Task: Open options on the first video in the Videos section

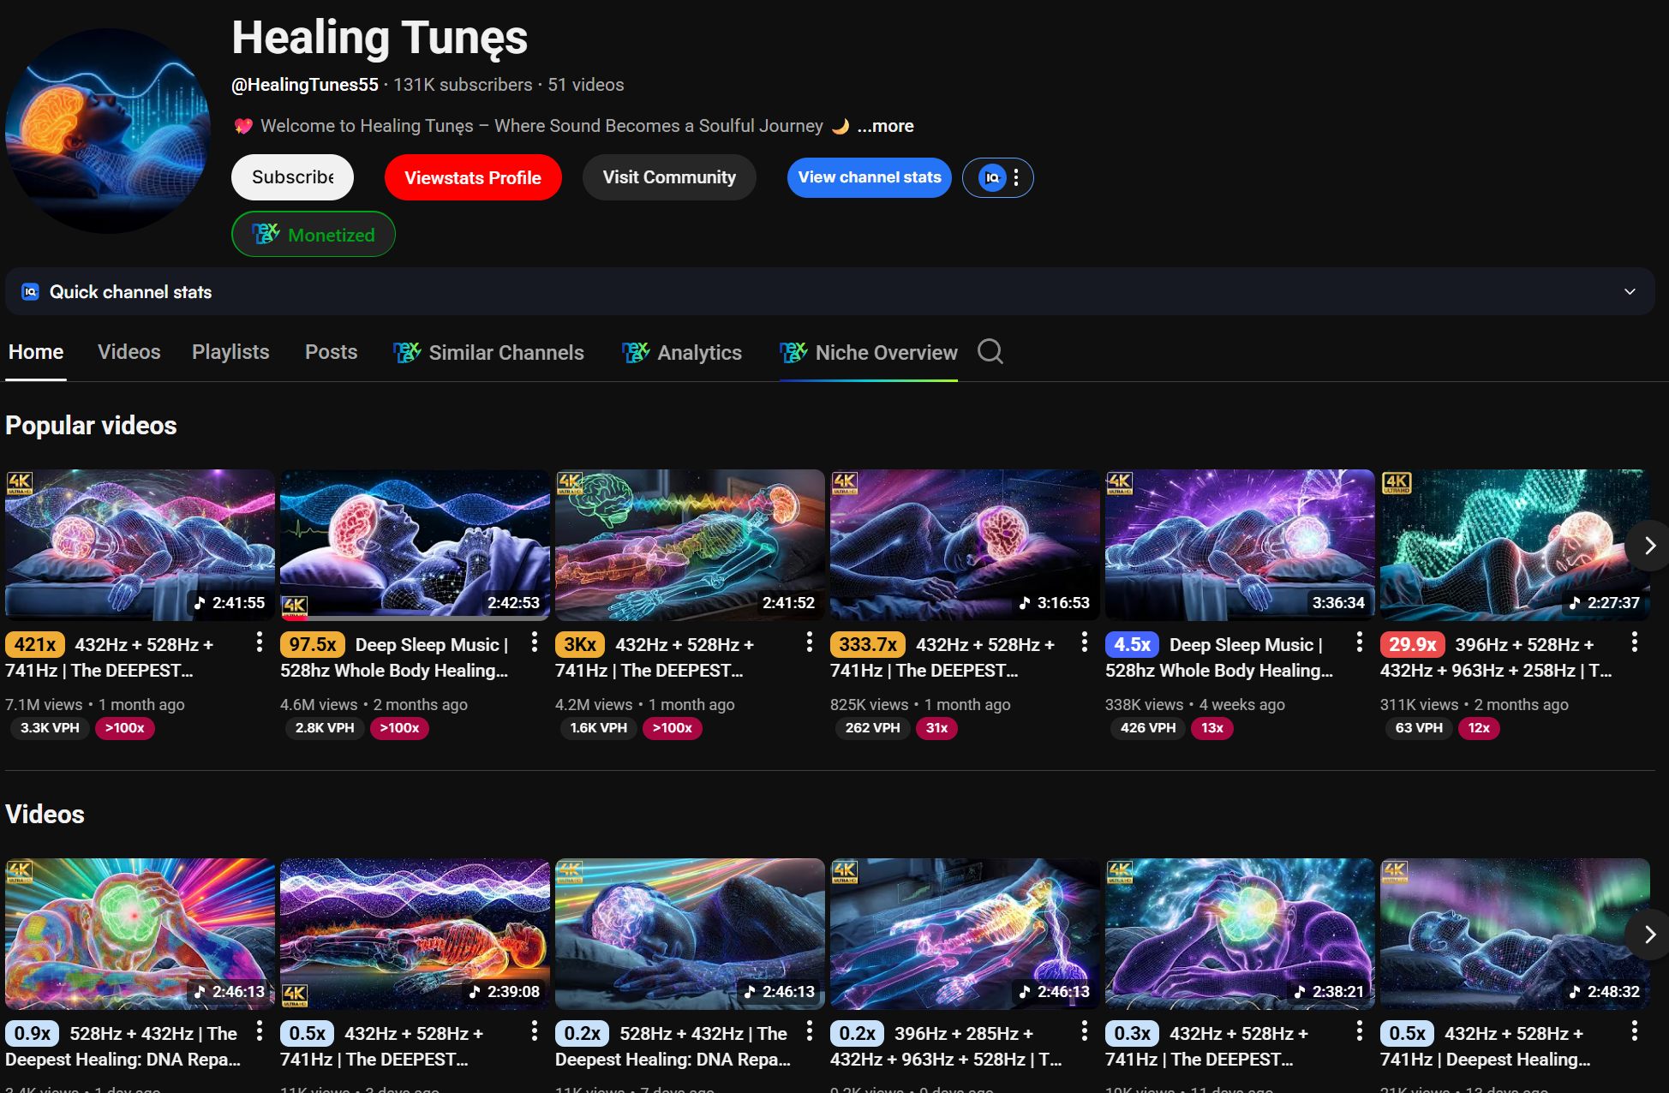Action: pyautogui.click(x=260, y=1031)
